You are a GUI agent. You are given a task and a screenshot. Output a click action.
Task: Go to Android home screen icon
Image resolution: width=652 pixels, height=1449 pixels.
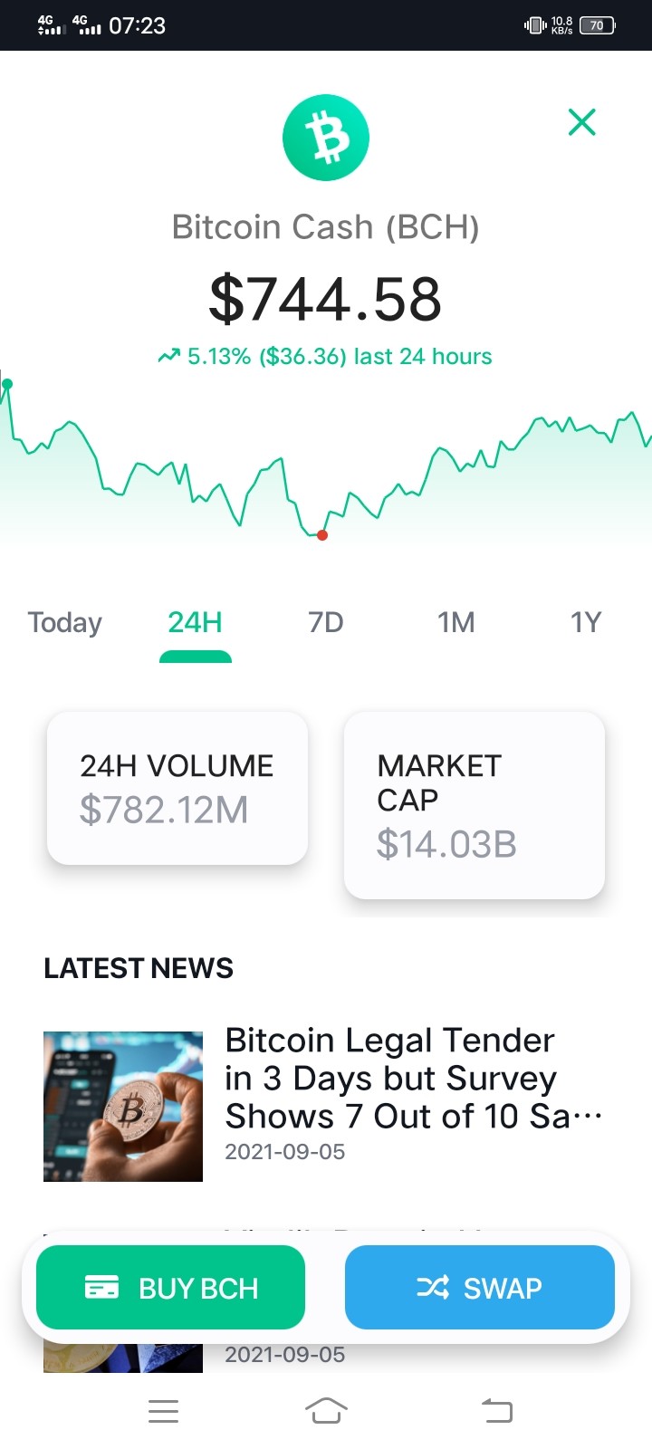click(x=326, y=1411)
